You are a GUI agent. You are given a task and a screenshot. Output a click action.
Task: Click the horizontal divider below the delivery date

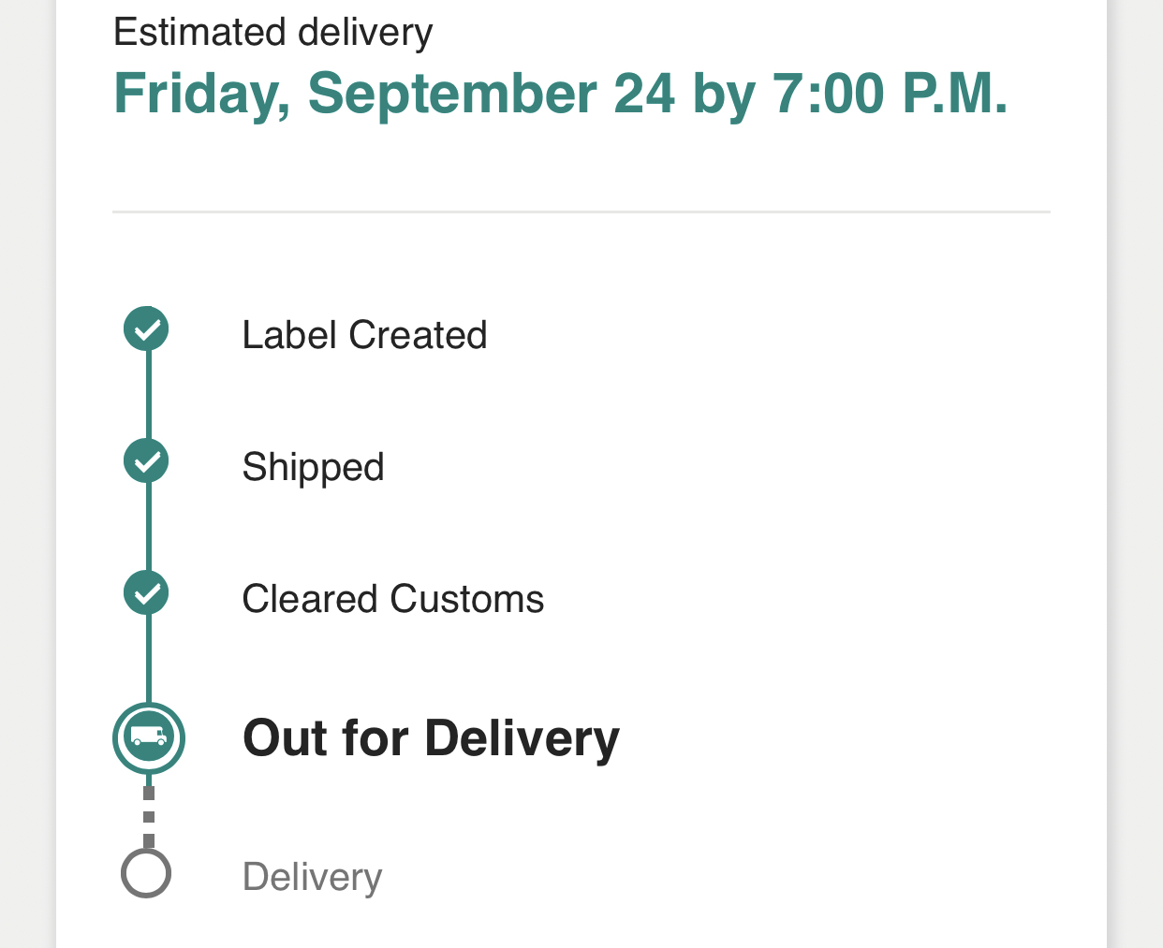(581, 212)
